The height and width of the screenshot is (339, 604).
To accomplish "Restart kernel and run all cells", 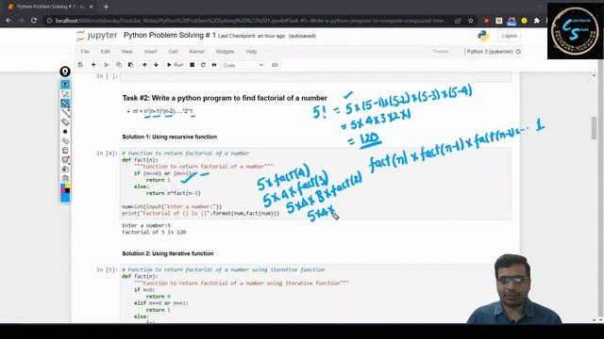I will click(x=214, y=65).
